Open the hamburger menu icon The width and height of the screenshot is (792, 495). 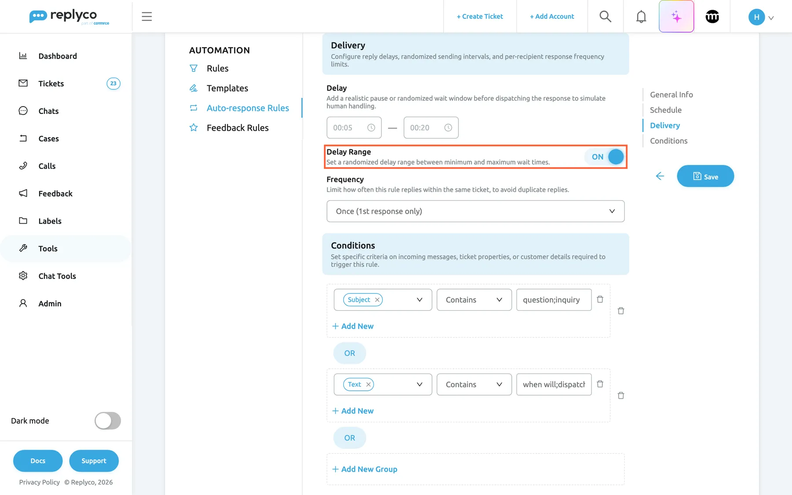(147, 17)
